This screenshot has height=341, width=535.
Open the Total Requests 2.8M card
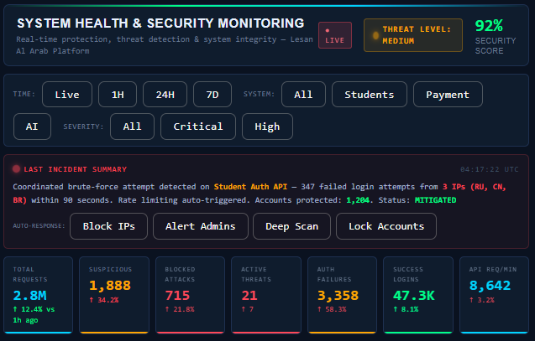click(39, 295)
